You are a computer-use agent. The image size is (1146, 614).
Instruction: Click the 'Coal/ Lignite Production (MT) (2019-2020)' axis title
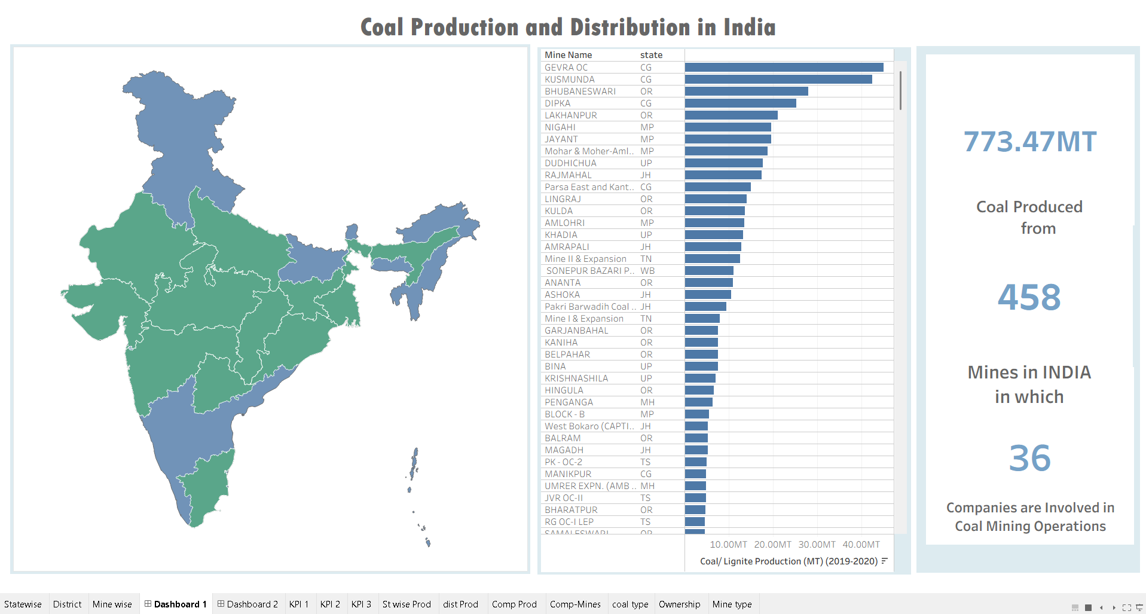point(789,561)
